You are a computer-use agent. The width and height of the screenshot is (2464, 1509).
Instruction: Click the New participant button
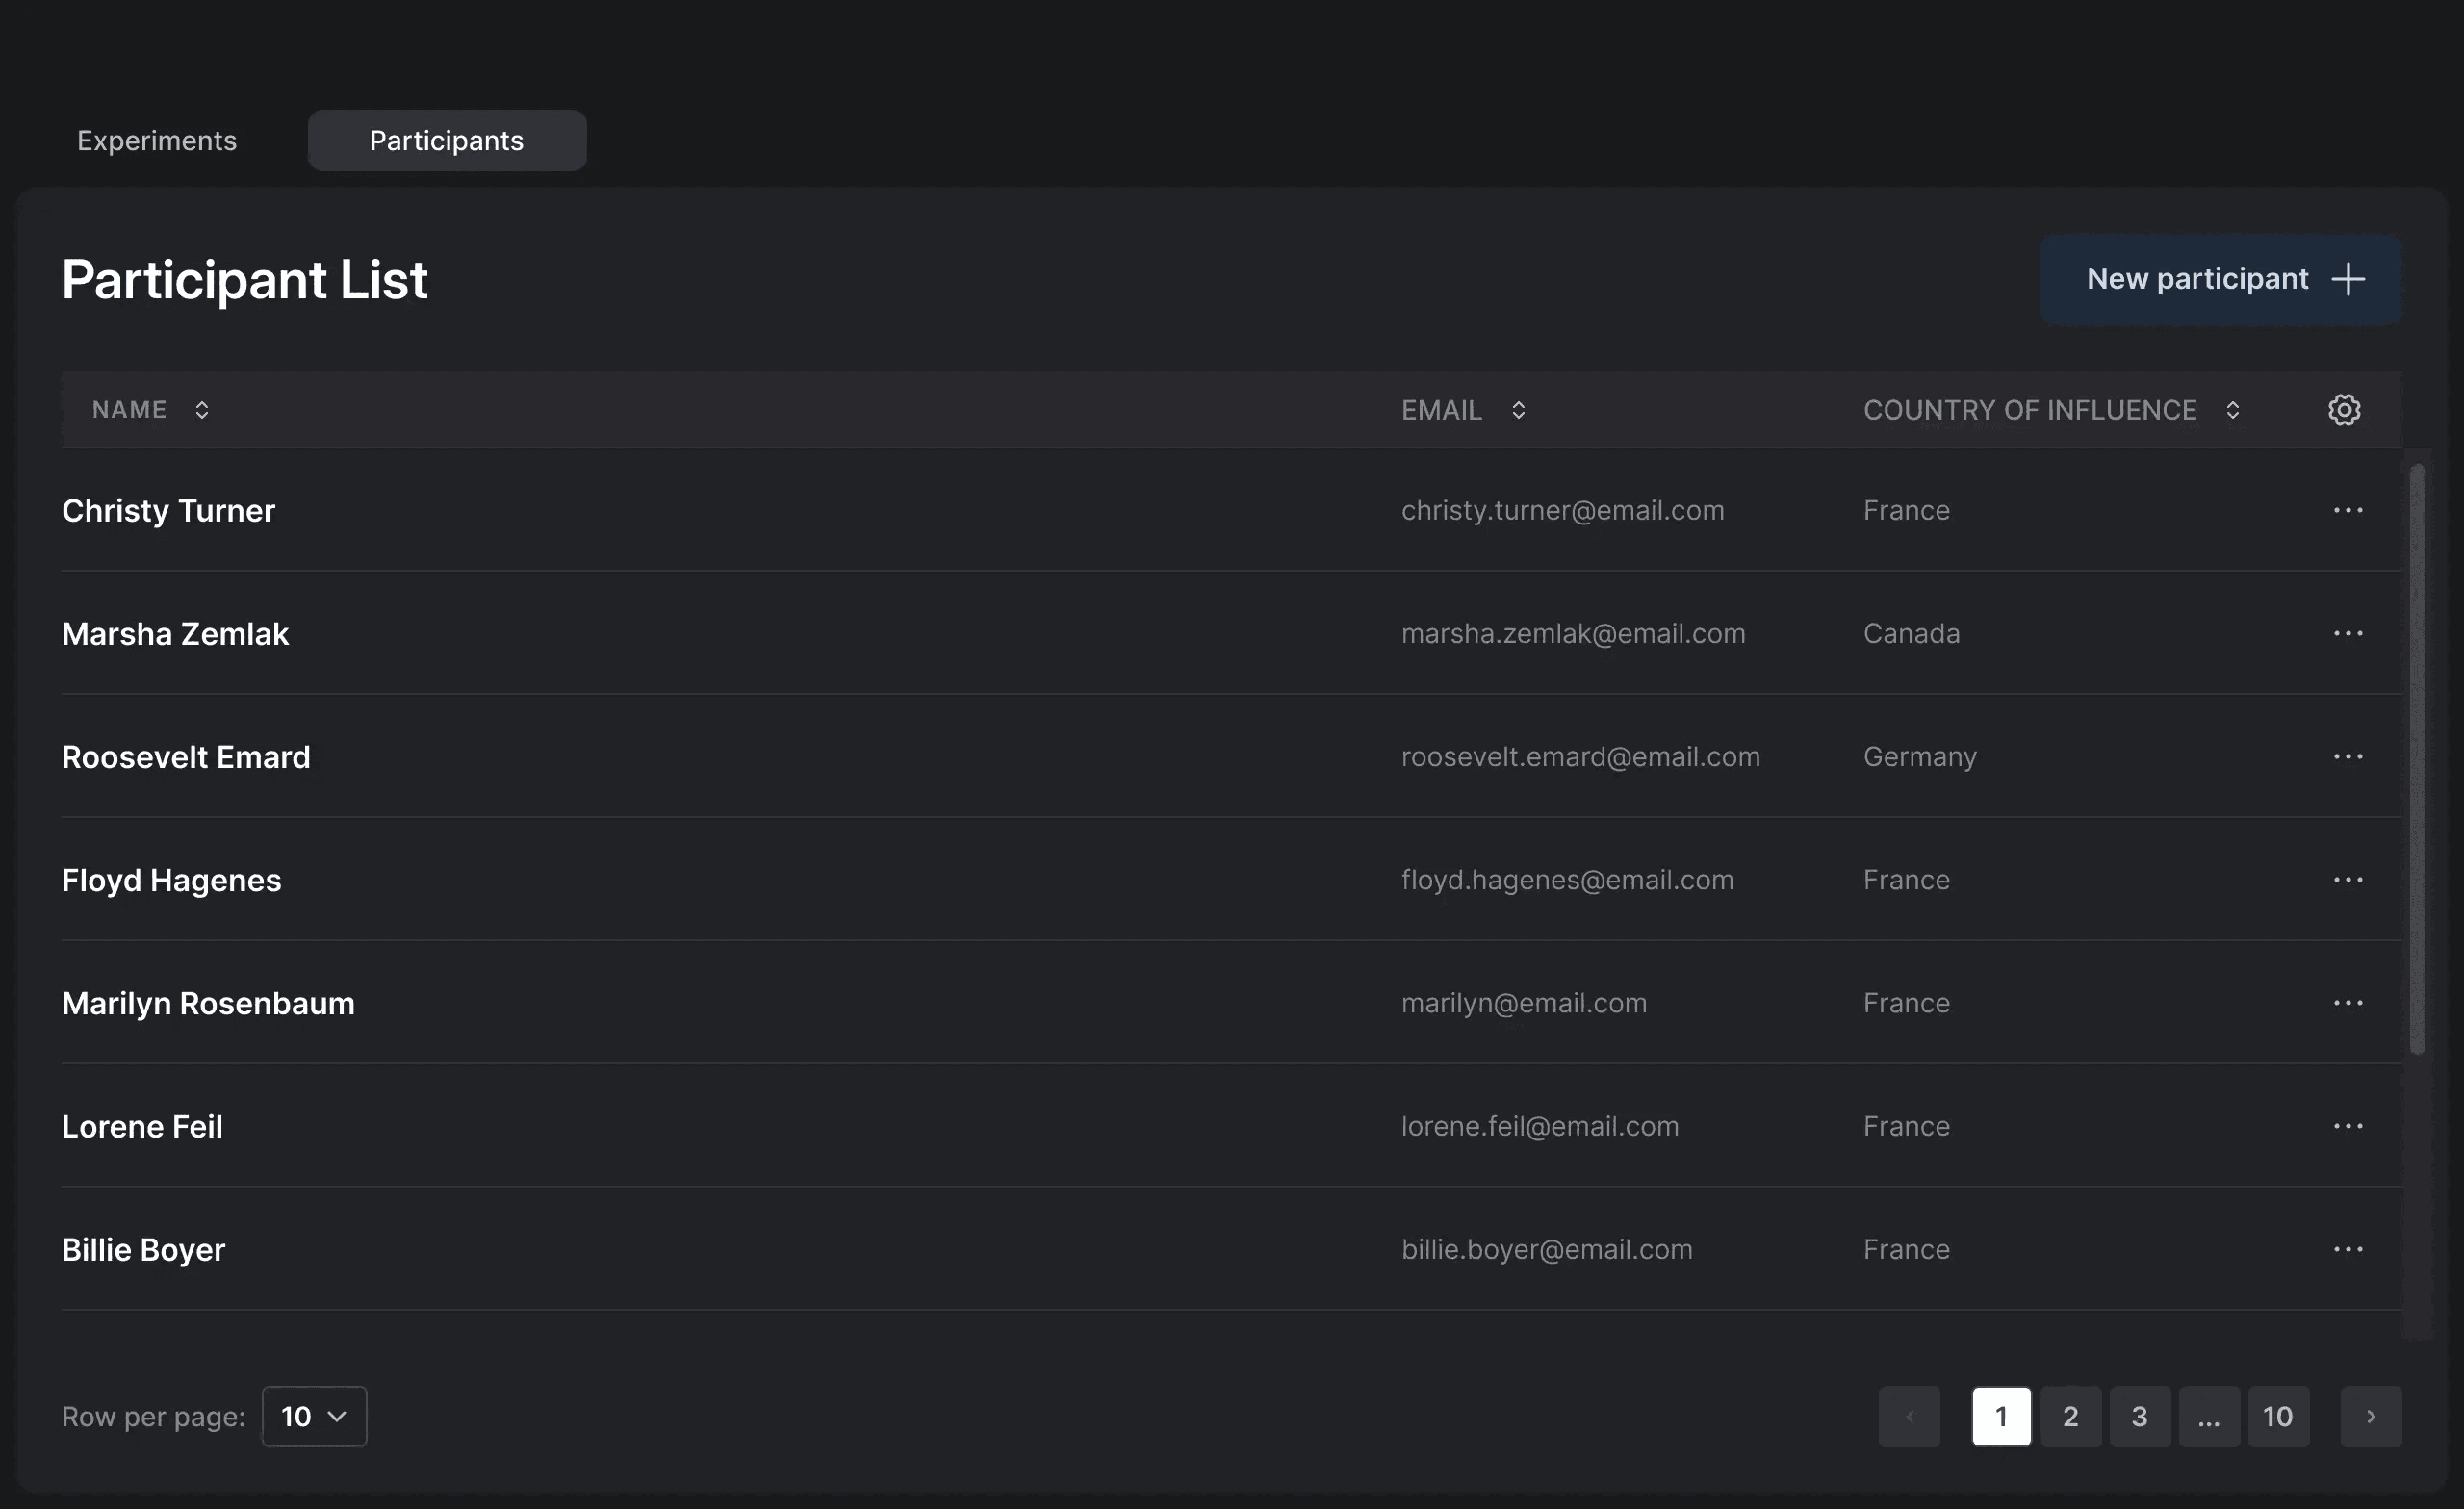[x=2221, y=279]
